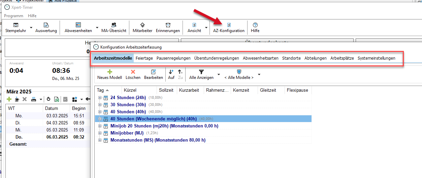Select the Monatsstunden (MS) model row
422x178 pixels.
158,140
